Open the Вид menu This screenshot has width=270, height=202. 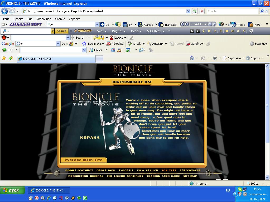(x=30, y=19)
